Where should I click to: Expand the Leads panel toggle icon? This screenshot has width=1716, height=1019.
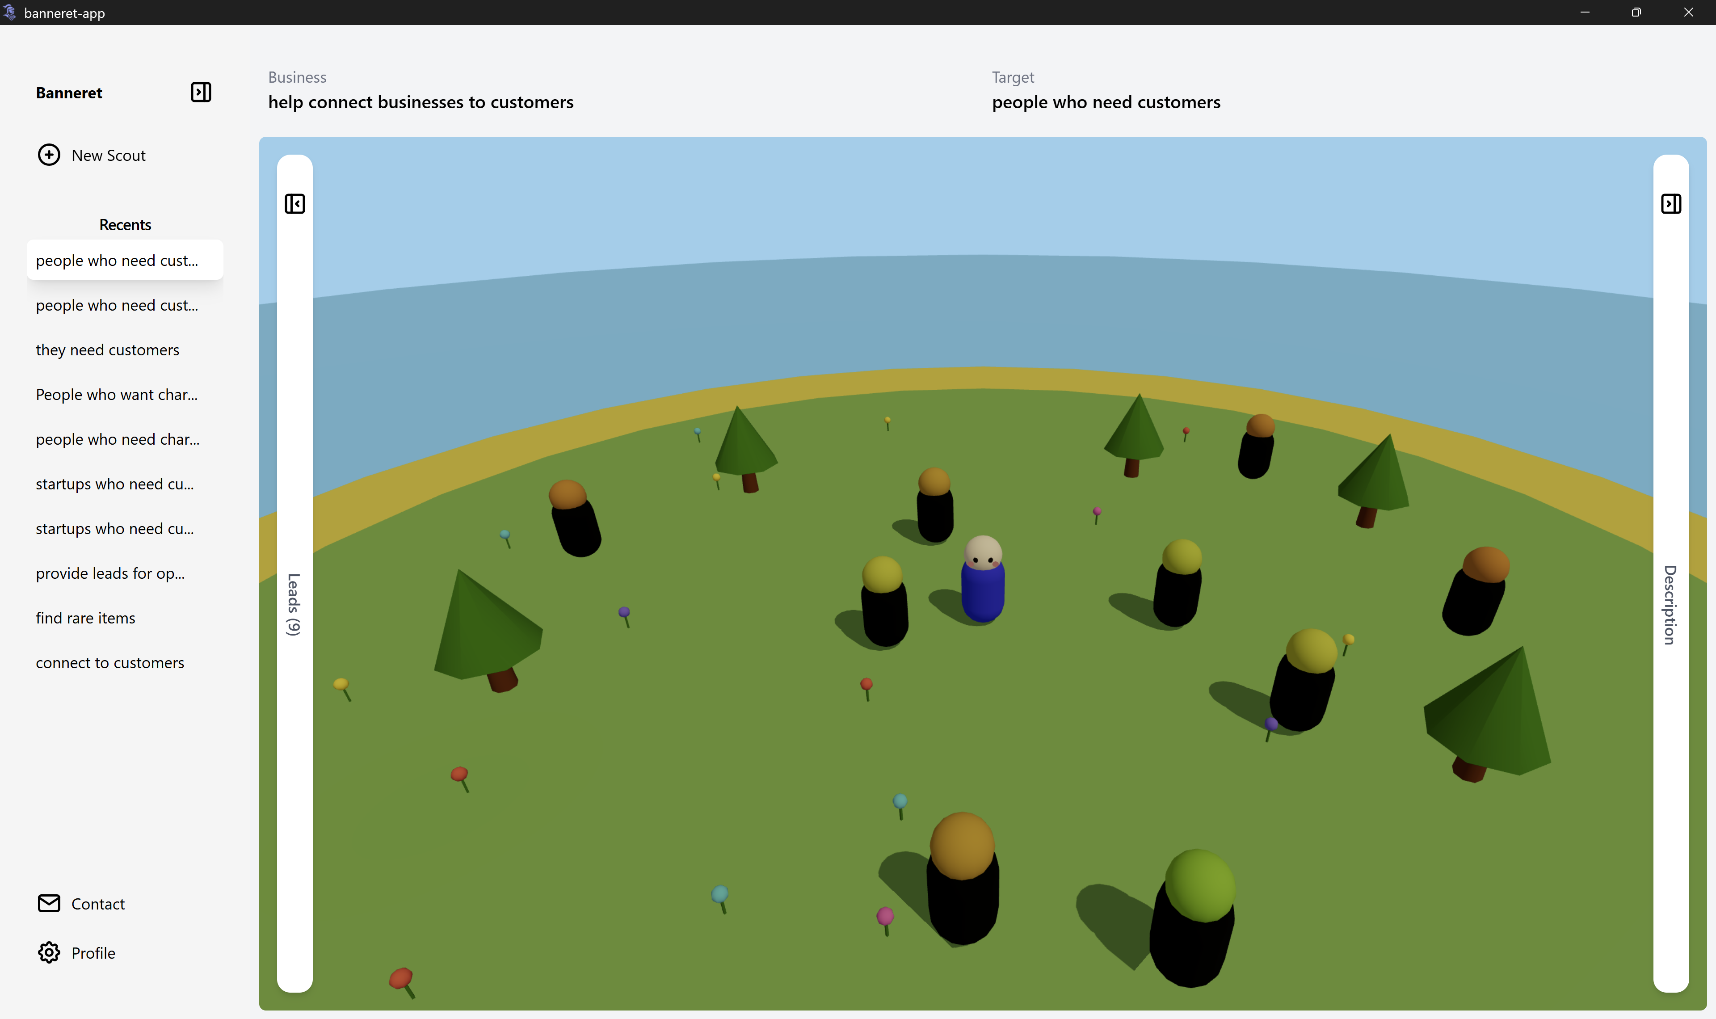(x=294, y=204)
